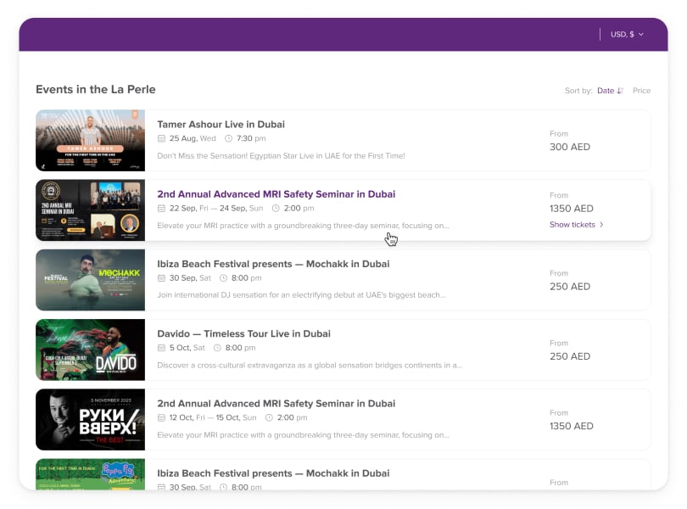Open Tamer Ashour Live in Dubai title
Image resolution: width=687 pixels, height=509 pixels.
tap(221, 125)
